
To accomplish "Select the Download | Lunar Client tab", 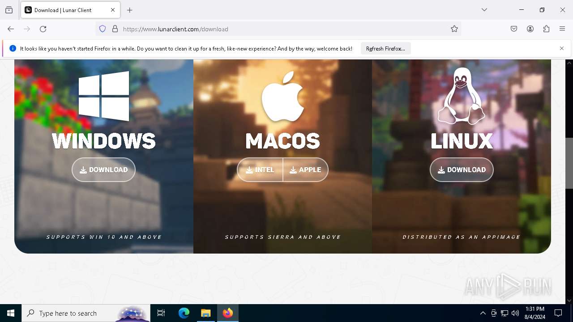I will point(71,10).
